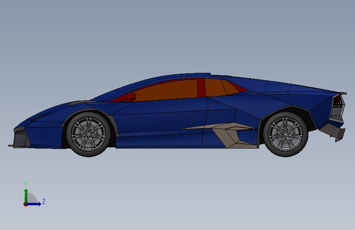Click the green Y axis arrow of triad
The image size is (355, 230).
pos(26,196)
